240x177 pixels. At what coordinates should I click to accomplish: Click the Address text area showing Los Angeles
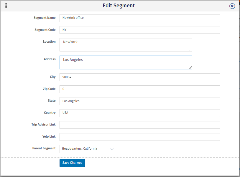point(126,62)
